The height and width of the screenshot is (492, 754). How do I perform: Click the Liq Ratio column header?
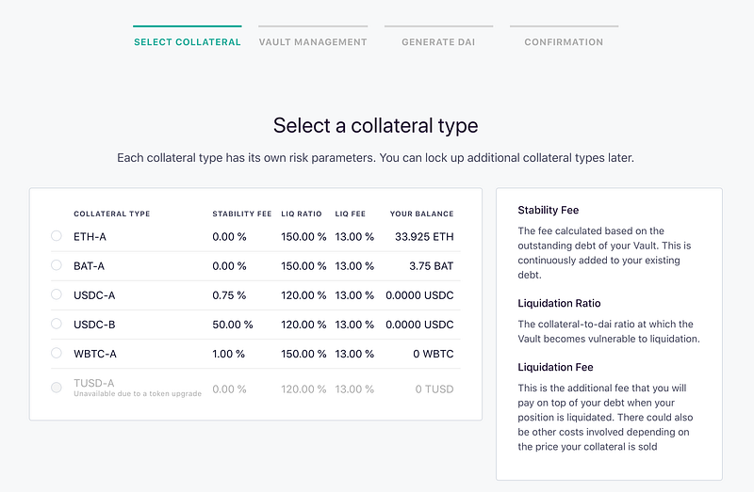tap(303, 214)
